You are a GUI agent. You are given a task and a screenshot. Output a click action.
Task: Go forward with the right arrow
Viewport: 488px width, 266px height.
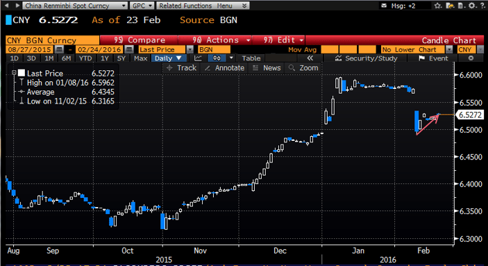click(x=17, y=6)
